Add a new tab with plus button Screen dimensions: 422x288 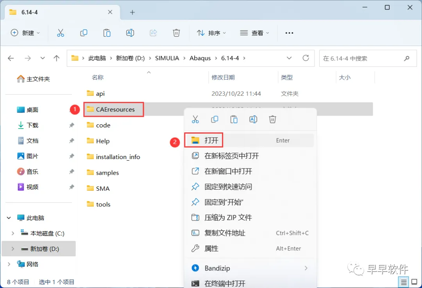coord(132,13)
